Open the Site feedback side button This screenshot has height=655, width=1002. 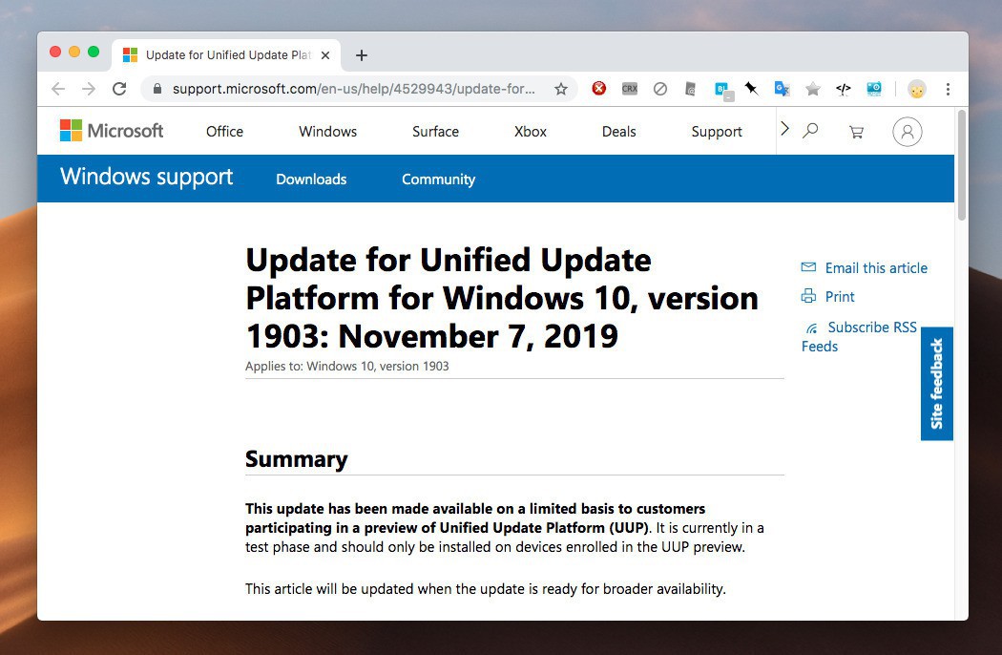pyautogui.click(x=937, y=384)
